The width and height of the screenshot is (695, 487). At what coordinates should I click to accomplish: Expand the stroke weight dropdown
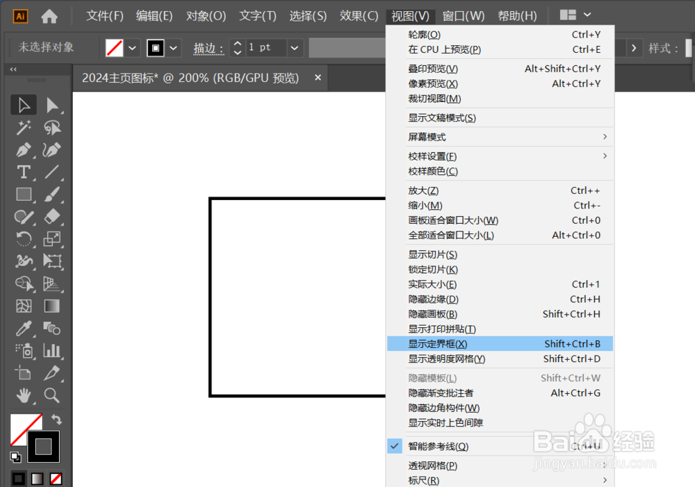(x=295, y=48)
